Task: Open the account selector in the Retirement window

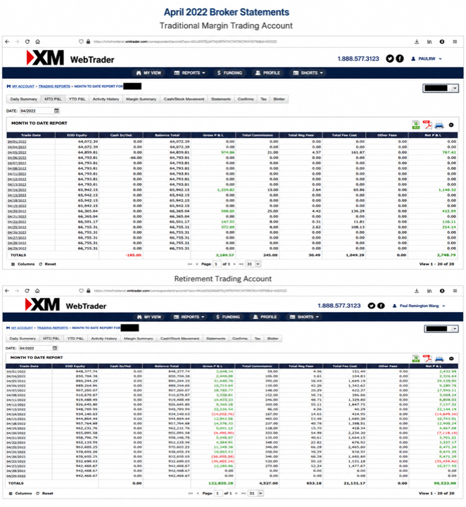Action: (x=441, y=329)
